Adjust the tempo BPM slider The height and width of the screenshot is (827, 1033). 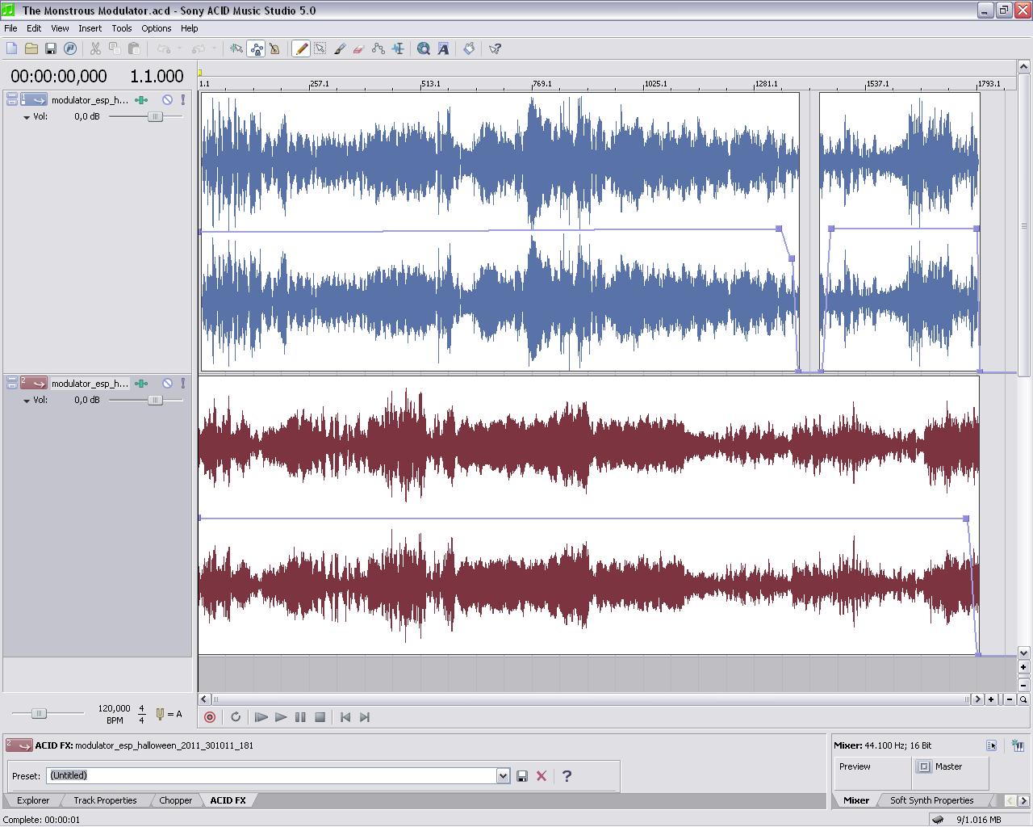click(39, 713)
